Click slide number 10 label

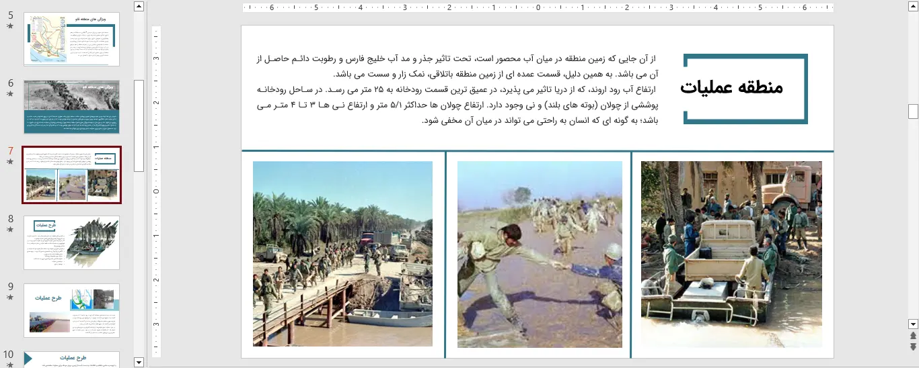coord(8,354)
